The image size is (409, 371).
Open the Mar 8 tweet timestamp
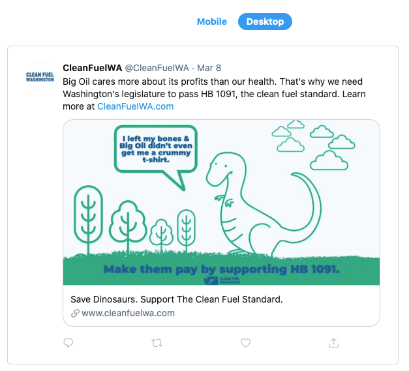[x=209, y=68]
